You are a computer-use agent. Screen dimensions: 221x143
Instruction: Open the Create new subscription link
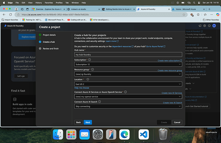tap(170, 60)
